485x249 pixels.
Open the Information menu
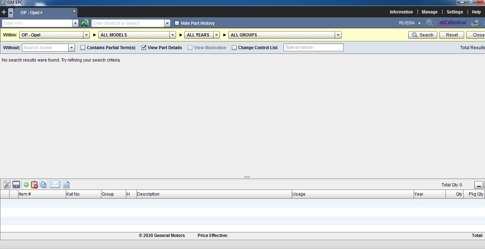pyautogui.click(x=401, y=12)
